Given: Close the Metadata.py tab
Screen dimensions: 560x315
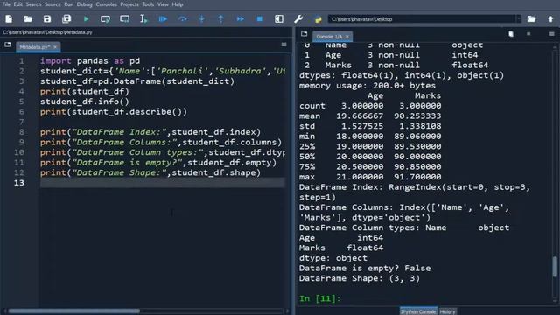Looking at the screenshot, I should click(x=55, y=47).
